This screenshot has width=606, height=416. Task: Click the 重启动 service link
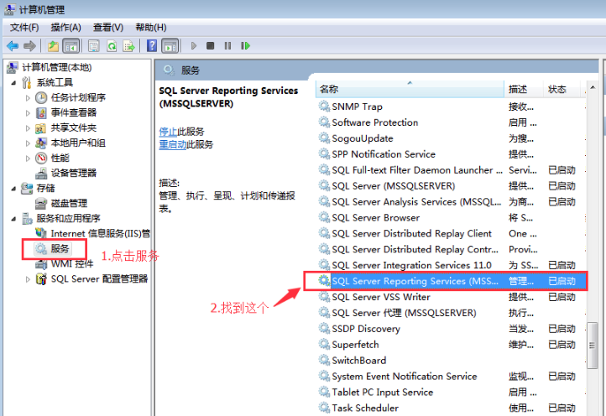173,144
